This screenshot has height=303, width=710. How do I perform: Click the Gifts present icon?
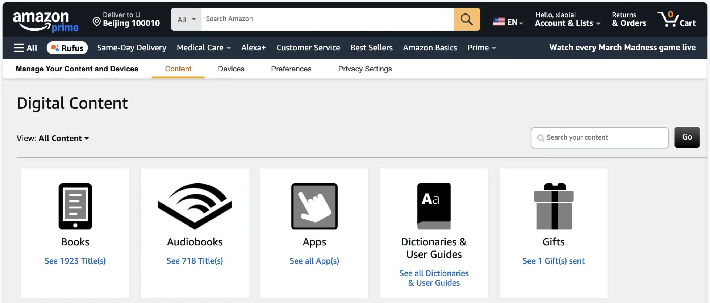tap(553, 206)
